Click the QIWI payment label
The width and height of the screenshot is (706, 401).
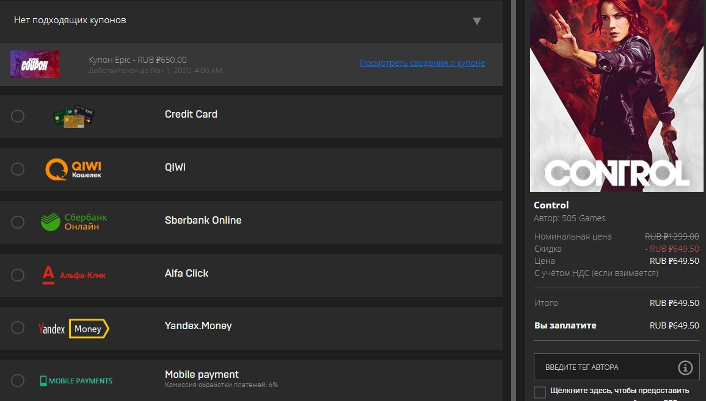coord(175,167)
